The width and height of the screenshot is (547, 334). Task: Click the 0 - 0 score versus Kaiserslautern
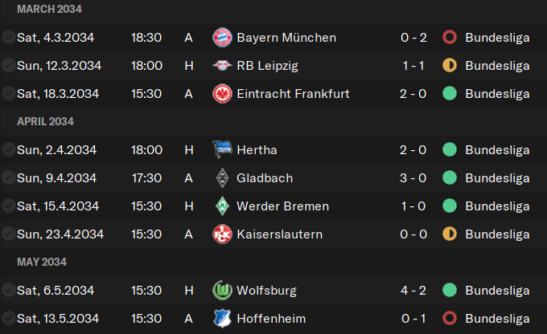[x=413, y=234]
